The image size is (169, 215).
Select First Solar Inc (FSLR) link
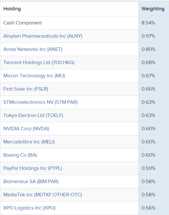(x=26, y=89)
